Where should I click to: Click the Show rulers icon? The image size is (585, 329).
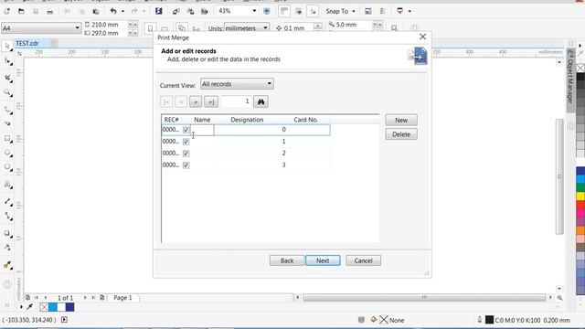click(x=284, y=11)
